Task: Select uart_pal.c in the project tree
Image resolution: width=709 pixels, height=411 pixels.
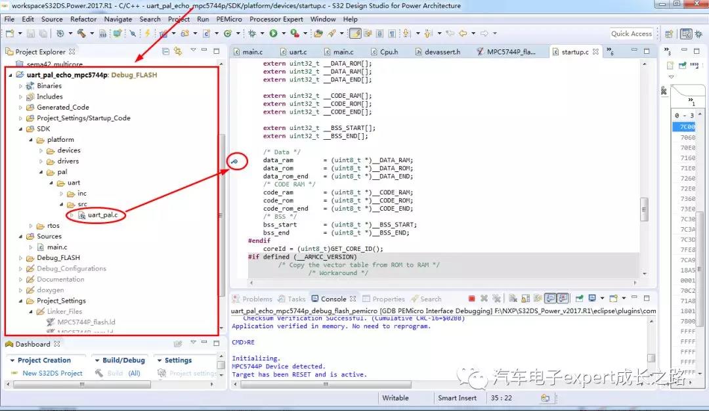Action: [102, 215]
